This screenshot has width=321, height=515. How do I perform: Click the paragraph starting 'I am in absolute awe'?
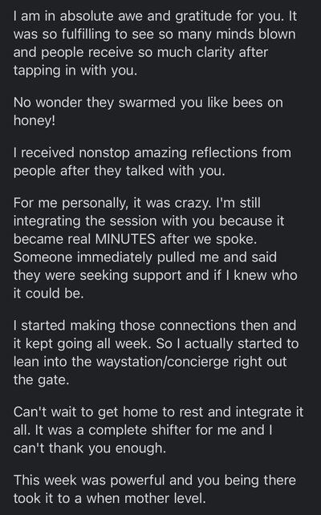pos(155,43)
